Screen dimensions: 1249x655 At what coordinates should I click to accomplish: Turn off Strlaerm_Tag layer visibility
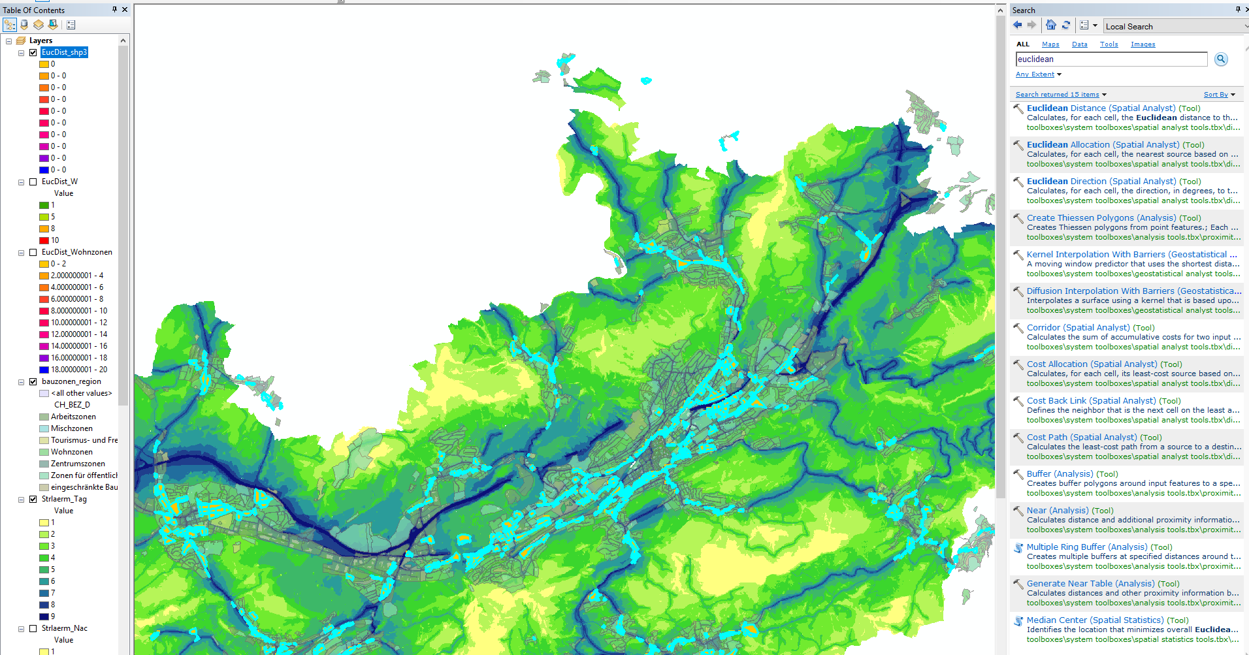(x=33, y=499)
